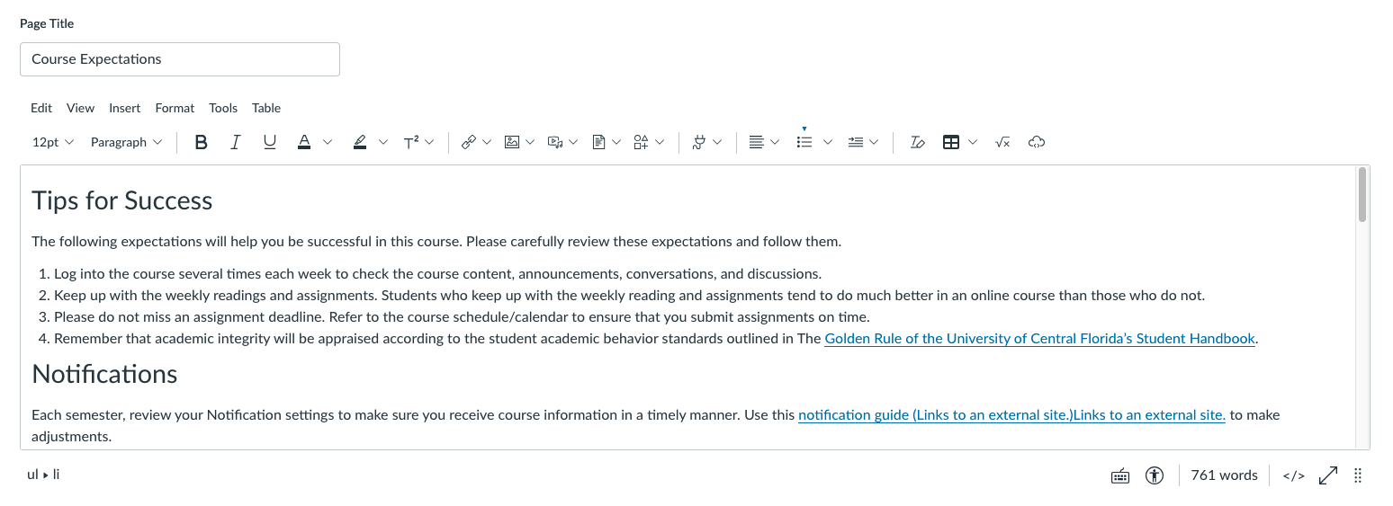Open the font size 12pt dropdown
The image size is (1393, 506).
pos(53,142)
